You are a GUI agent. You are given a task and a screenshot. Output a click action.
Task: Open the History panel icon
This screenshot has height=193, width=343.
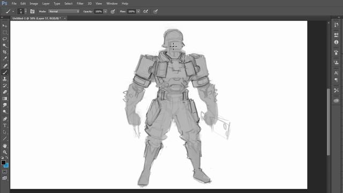point(336,25)
